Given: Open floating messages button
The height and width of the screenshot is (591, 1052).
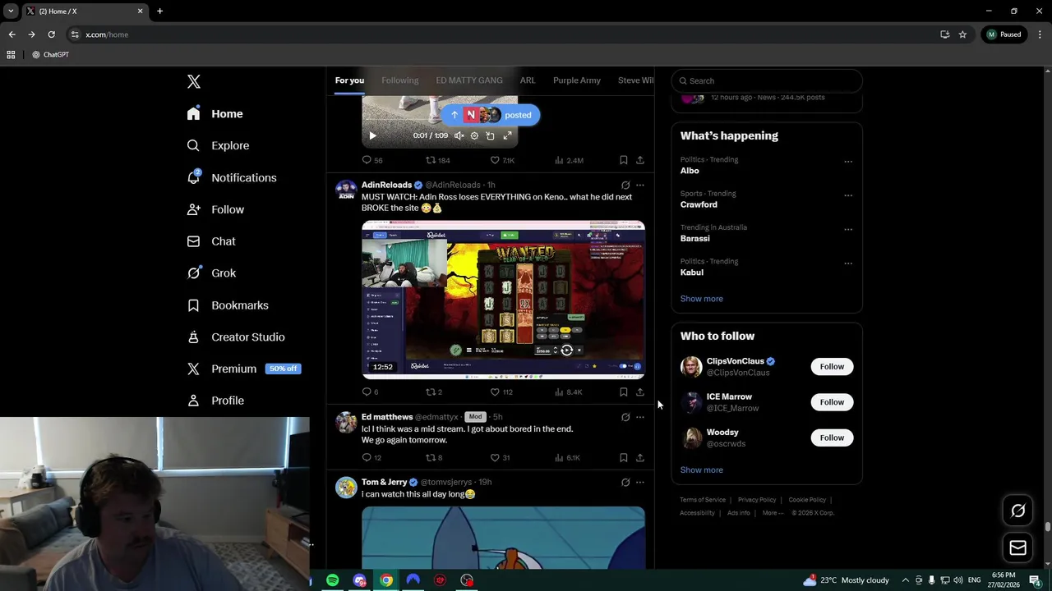Looking at the screenshot, I should click(x=1017, y=547).
